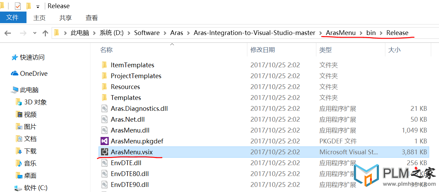Screen dimensions: 439x192
Task: Expand the chevron after bin in breadcrumb
Action: [381, 33]
